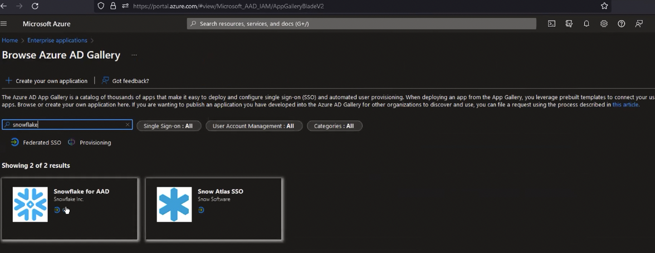Click Search resources, services, and docs field
655x253 pixels.
pos(362,24)
